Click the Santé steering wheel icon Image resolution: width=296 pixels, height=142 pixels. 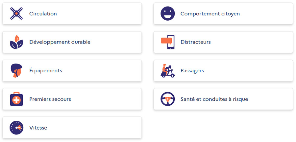(x=168, y=99)
